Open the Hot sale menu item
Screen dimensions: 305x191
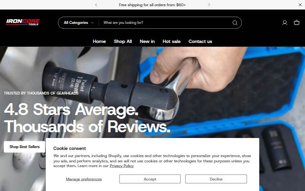point(172,42)
